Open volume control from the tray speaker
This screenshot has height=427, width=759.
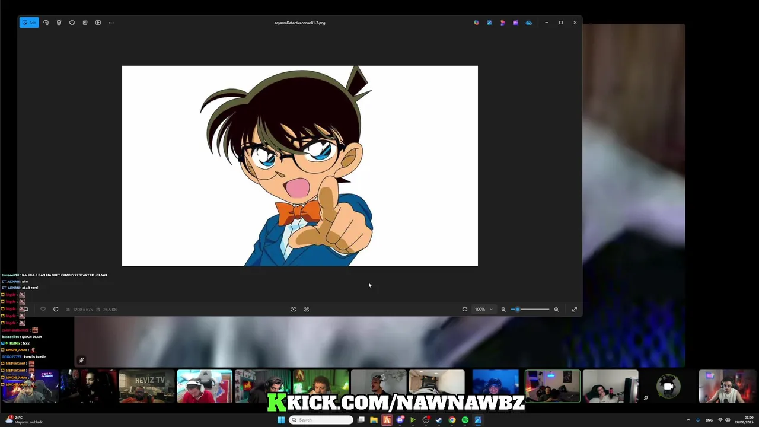pyautogui.click(x=728, y=420)
